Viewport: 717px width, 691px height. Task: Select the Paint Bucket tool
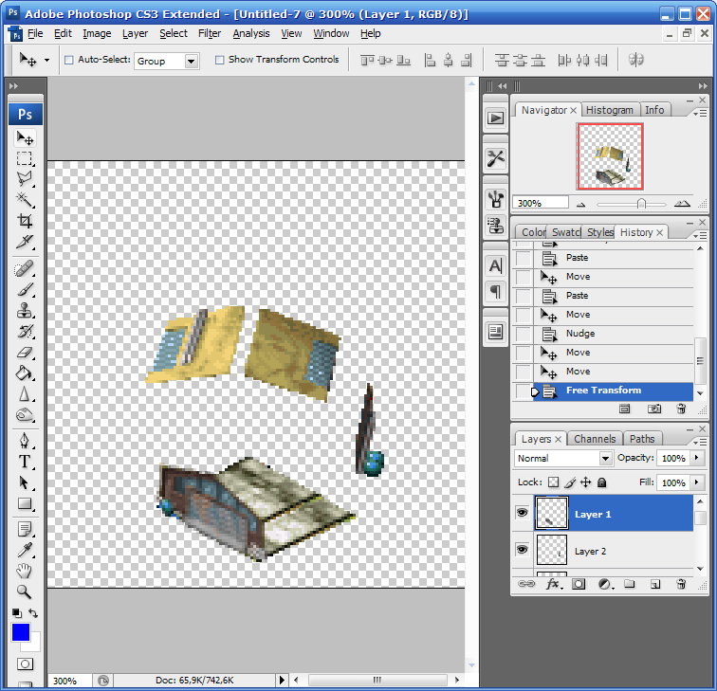pos(25,373)
